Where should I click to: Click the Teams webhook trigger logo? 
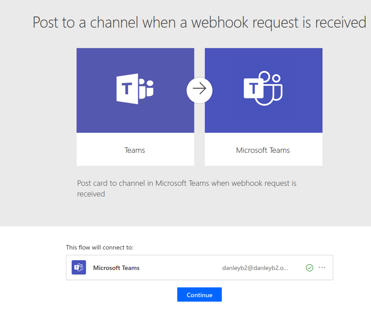[x=135, y=89]
